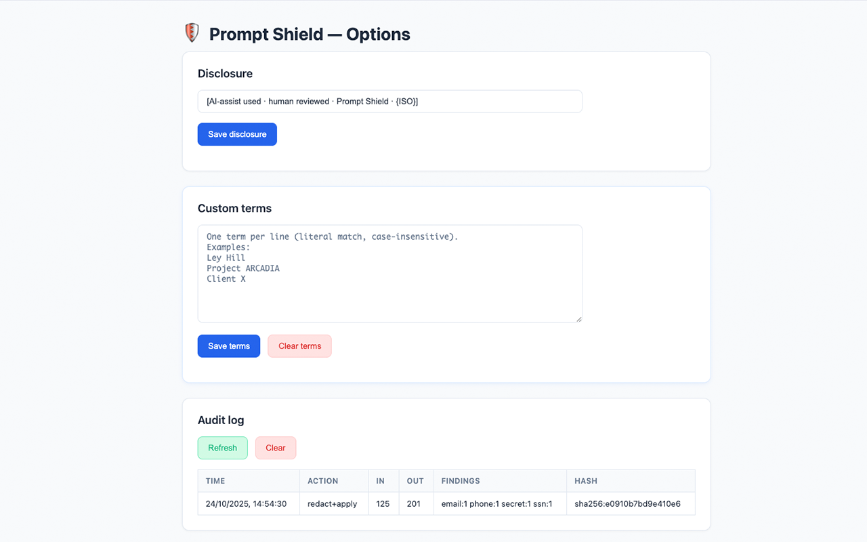This screenshot has height=542, width=867.
Task: Click the Save disclosure button
Action: pyautogui.click(x=237, y=134)
